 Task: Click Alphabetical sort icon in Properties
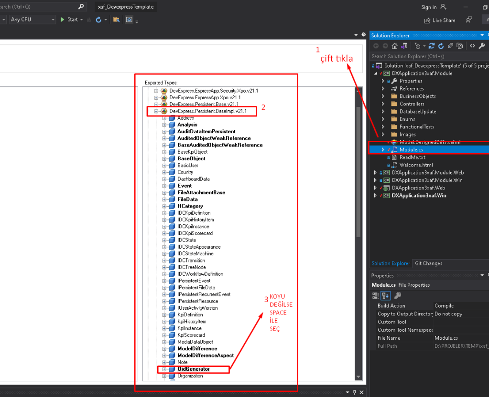(385, 295)
